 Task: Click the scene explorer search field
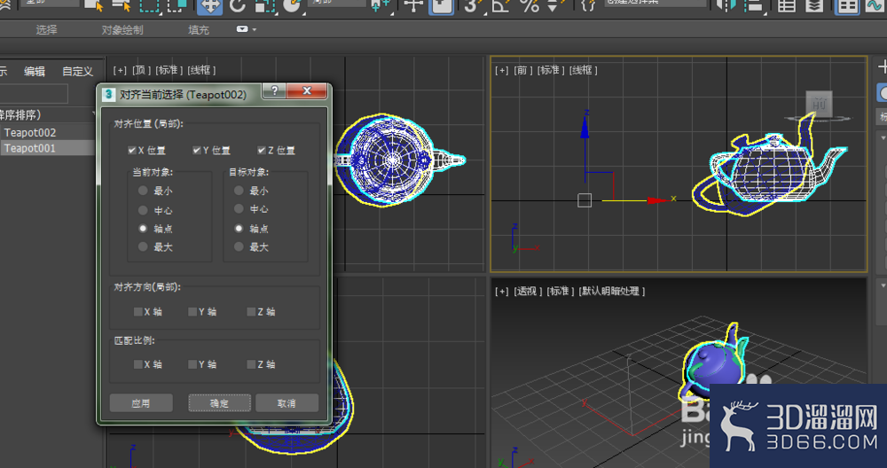34,93
